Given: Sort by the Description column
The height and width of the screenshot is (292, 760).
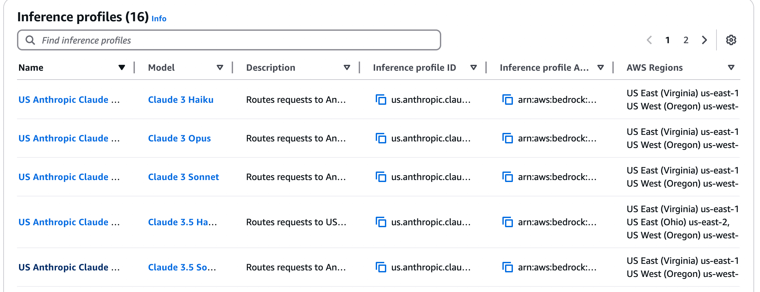Looking at the screenshot, I should click(x=347, y=67).
